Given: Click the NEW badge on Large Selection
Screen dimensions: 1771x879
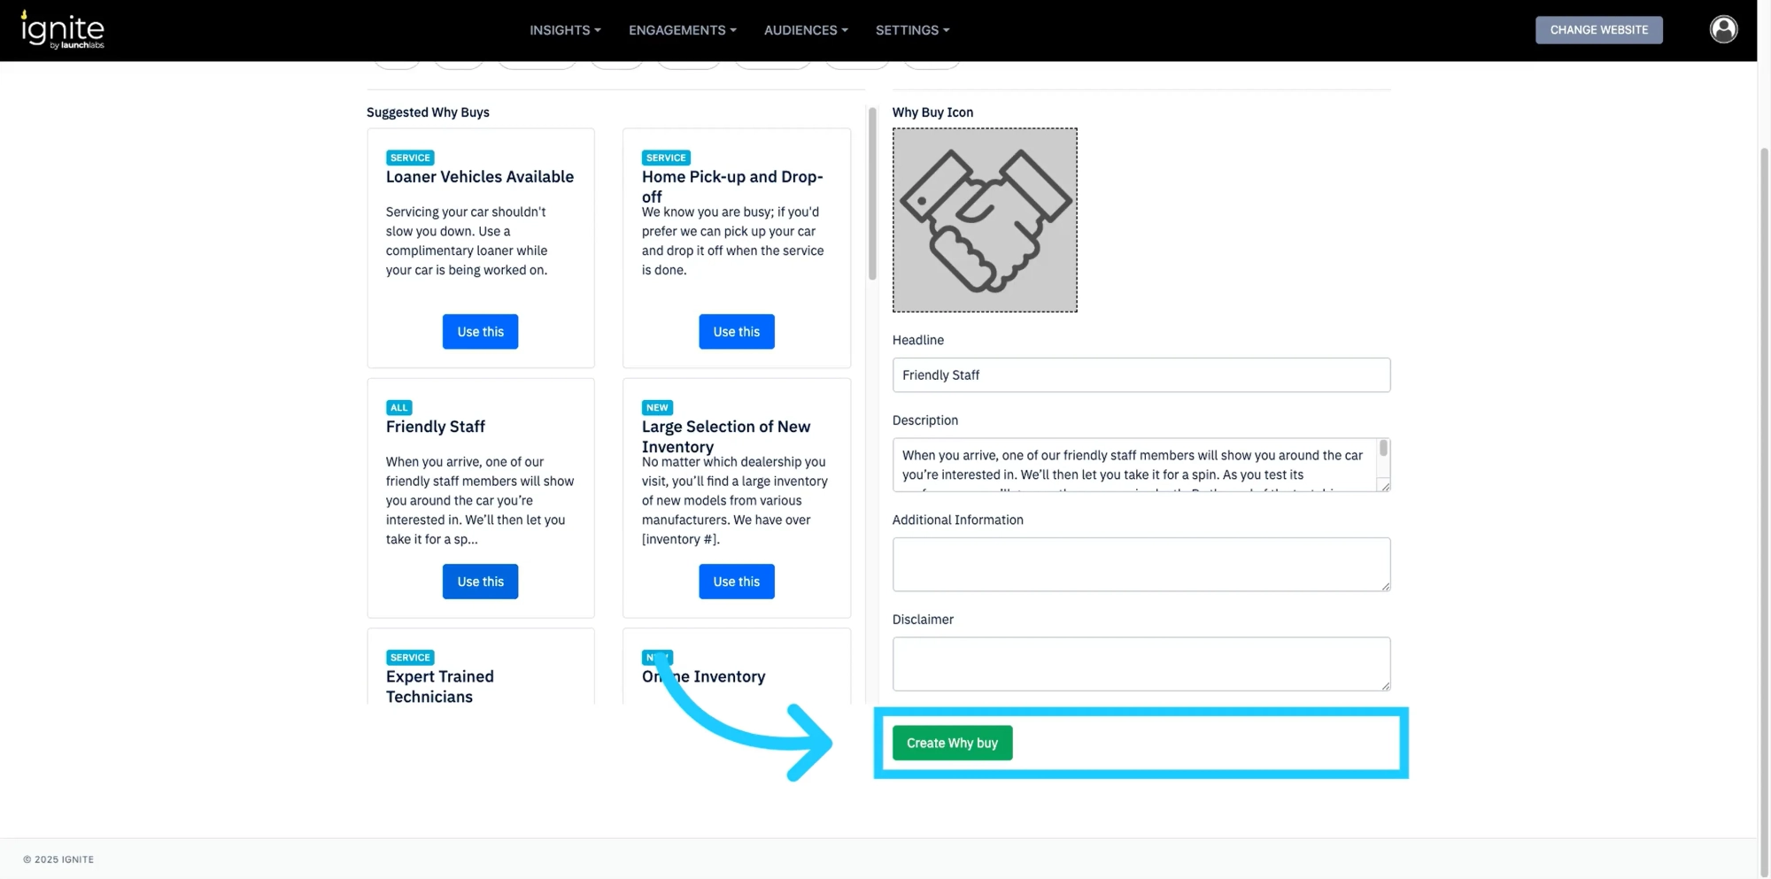Looking at the screenshot, I should click(x=657, y=407).
